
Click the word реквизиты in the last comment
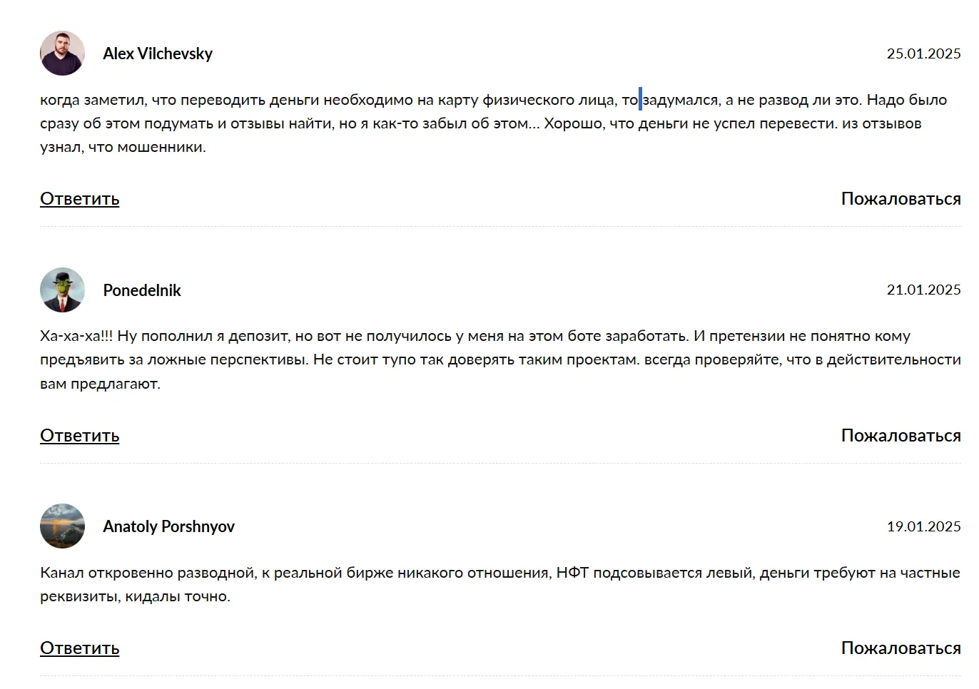[80, 597]
